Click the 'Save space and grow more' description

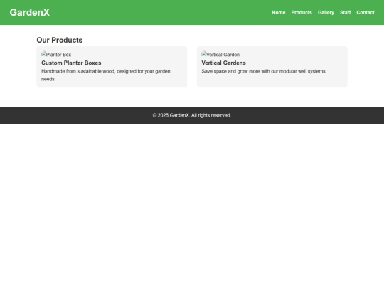coord(264,71)
